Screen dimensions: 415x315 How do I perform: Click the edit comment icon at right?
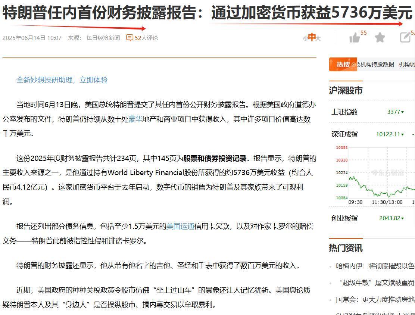coord(405,37)
